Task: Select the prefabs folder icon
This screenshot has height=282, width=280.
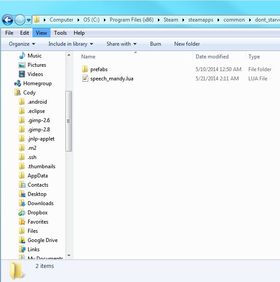Action: [85, 69]
